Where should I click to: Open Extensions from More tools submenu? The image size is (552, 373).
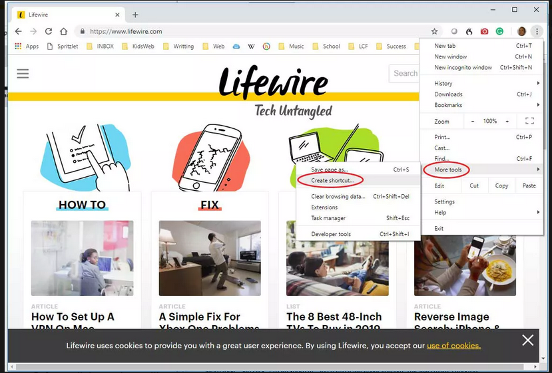(x=358, y=207)
